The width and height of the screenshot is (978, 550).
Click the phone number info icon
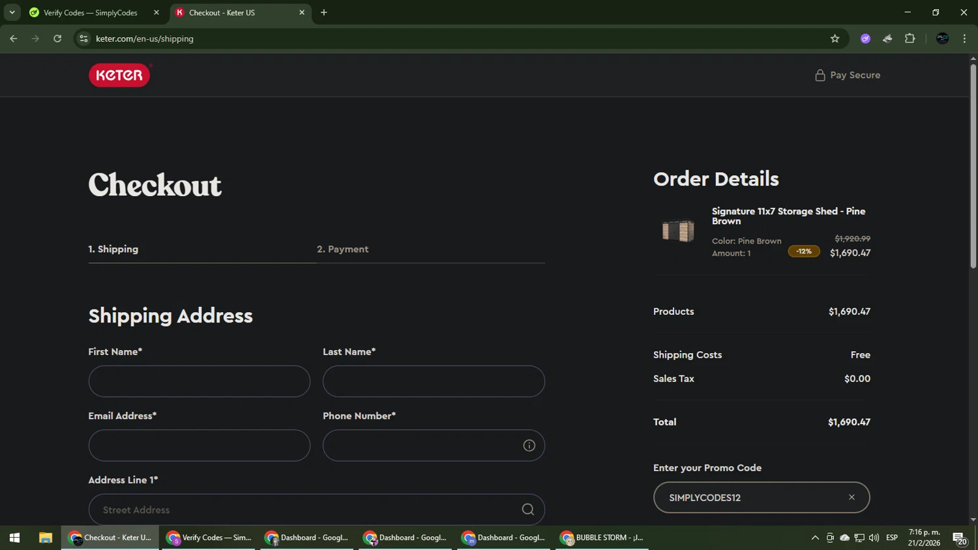(529, 446)
